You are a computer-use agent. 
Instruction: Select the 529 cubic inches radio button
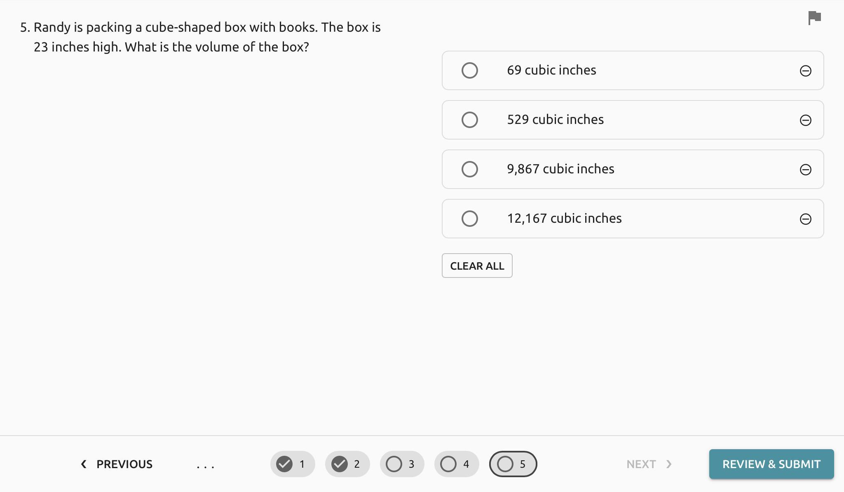click(x=470, y=120)
